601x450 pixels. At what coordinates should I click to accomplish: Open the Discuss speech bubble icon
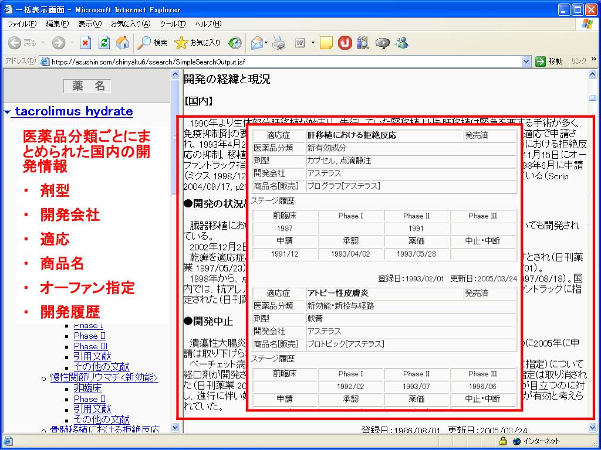tap(382, 43)
